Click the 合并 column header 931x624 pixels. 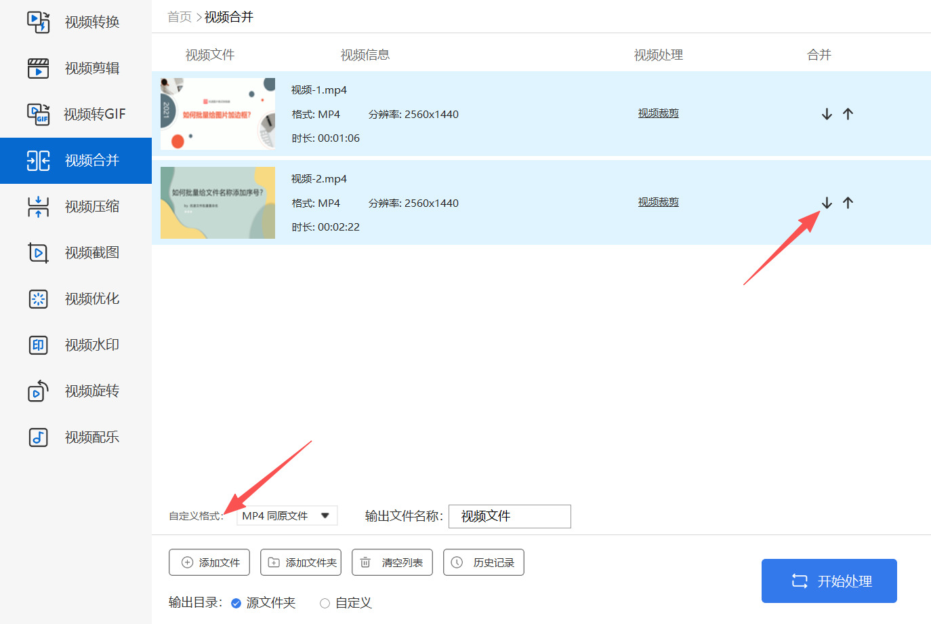click(819, 55)
